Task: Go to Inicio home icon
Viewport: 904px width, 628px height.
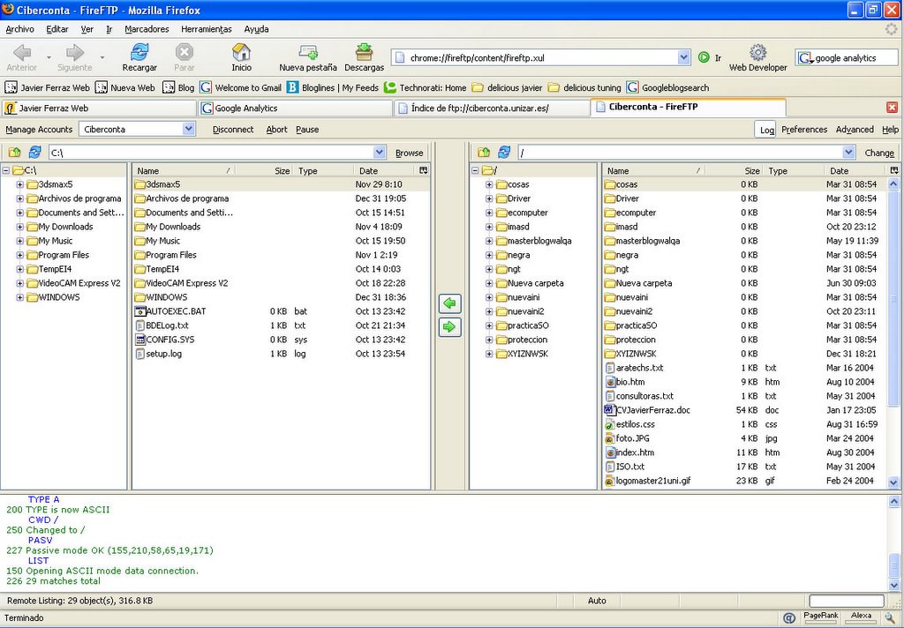Action: [x=241, y=52]
